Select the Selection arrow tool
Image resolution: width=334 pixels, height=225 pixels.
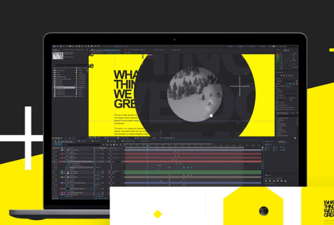[58, 46]
